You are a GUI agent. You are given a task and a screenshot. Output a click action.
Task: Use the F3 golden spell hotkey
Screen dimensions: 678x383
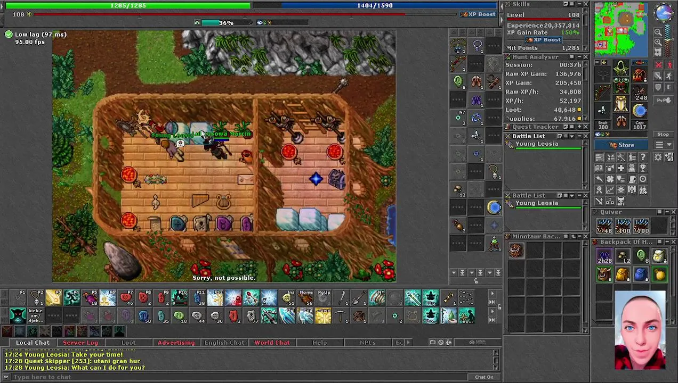(54, 297)
